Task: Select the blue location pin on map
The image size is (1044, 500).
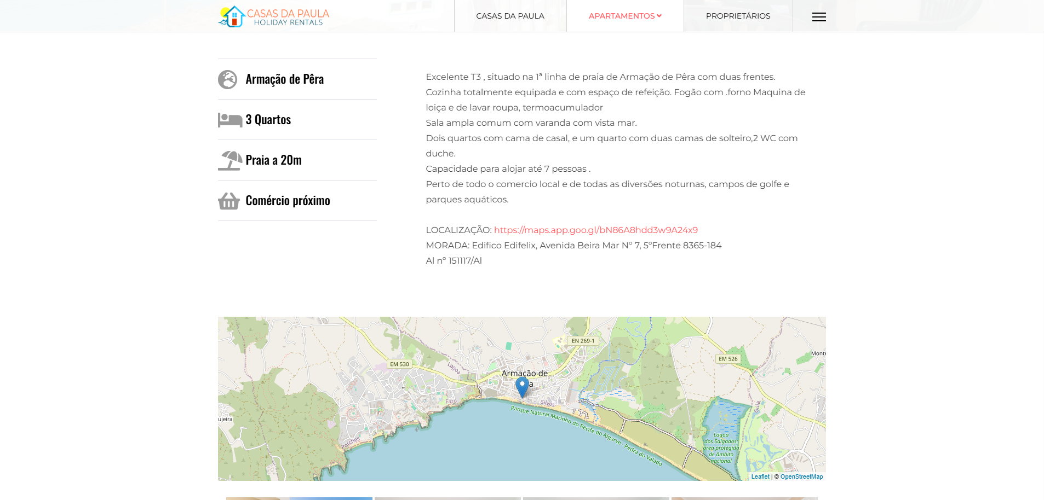Action: point(522,386)
